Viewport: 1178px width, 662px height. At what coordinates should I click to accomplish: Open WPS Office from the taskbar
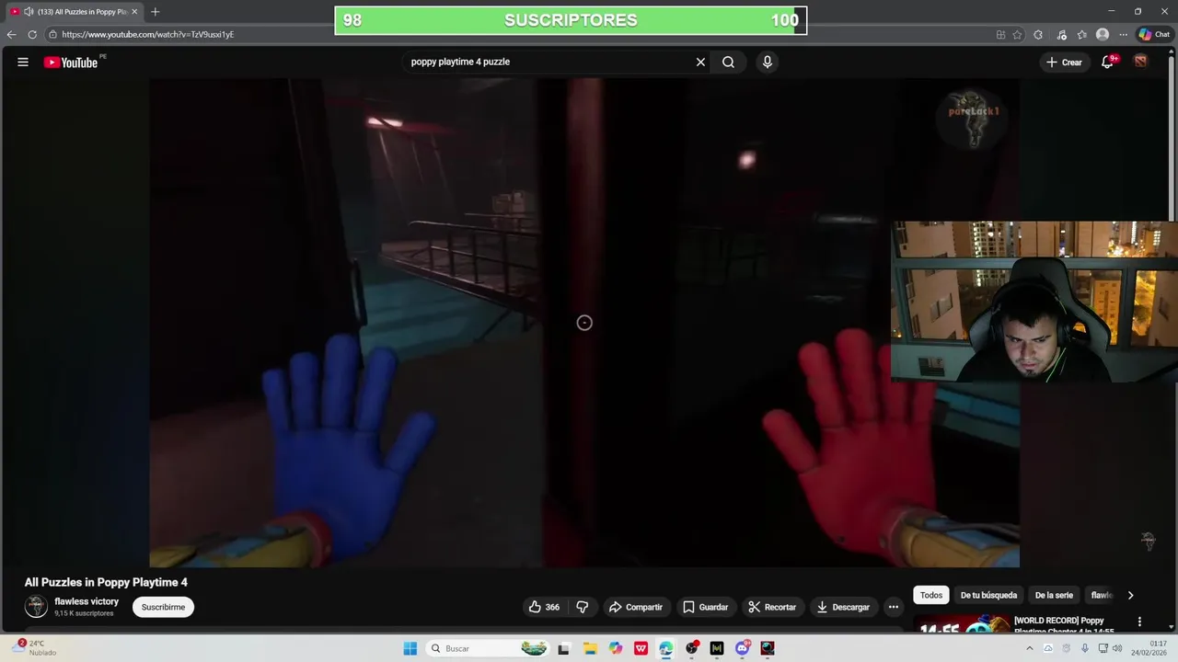click(641, 648)
